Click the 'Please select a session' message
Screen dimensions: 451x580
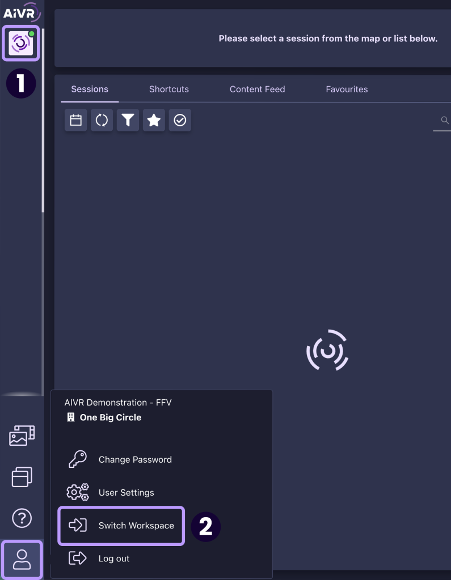point(328,39)
